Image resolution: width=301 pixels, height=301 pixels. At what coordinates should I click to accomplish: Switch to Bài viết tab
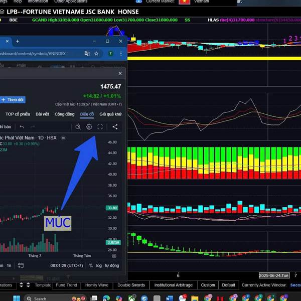[42, 114]
